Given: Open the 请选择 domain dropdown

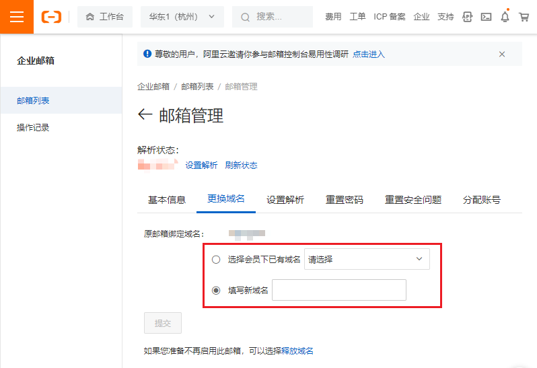Looking at the screenshot, I should 367,260.
